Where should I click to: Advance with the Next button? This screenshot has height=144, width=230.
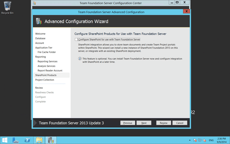(x=144, y=123)
